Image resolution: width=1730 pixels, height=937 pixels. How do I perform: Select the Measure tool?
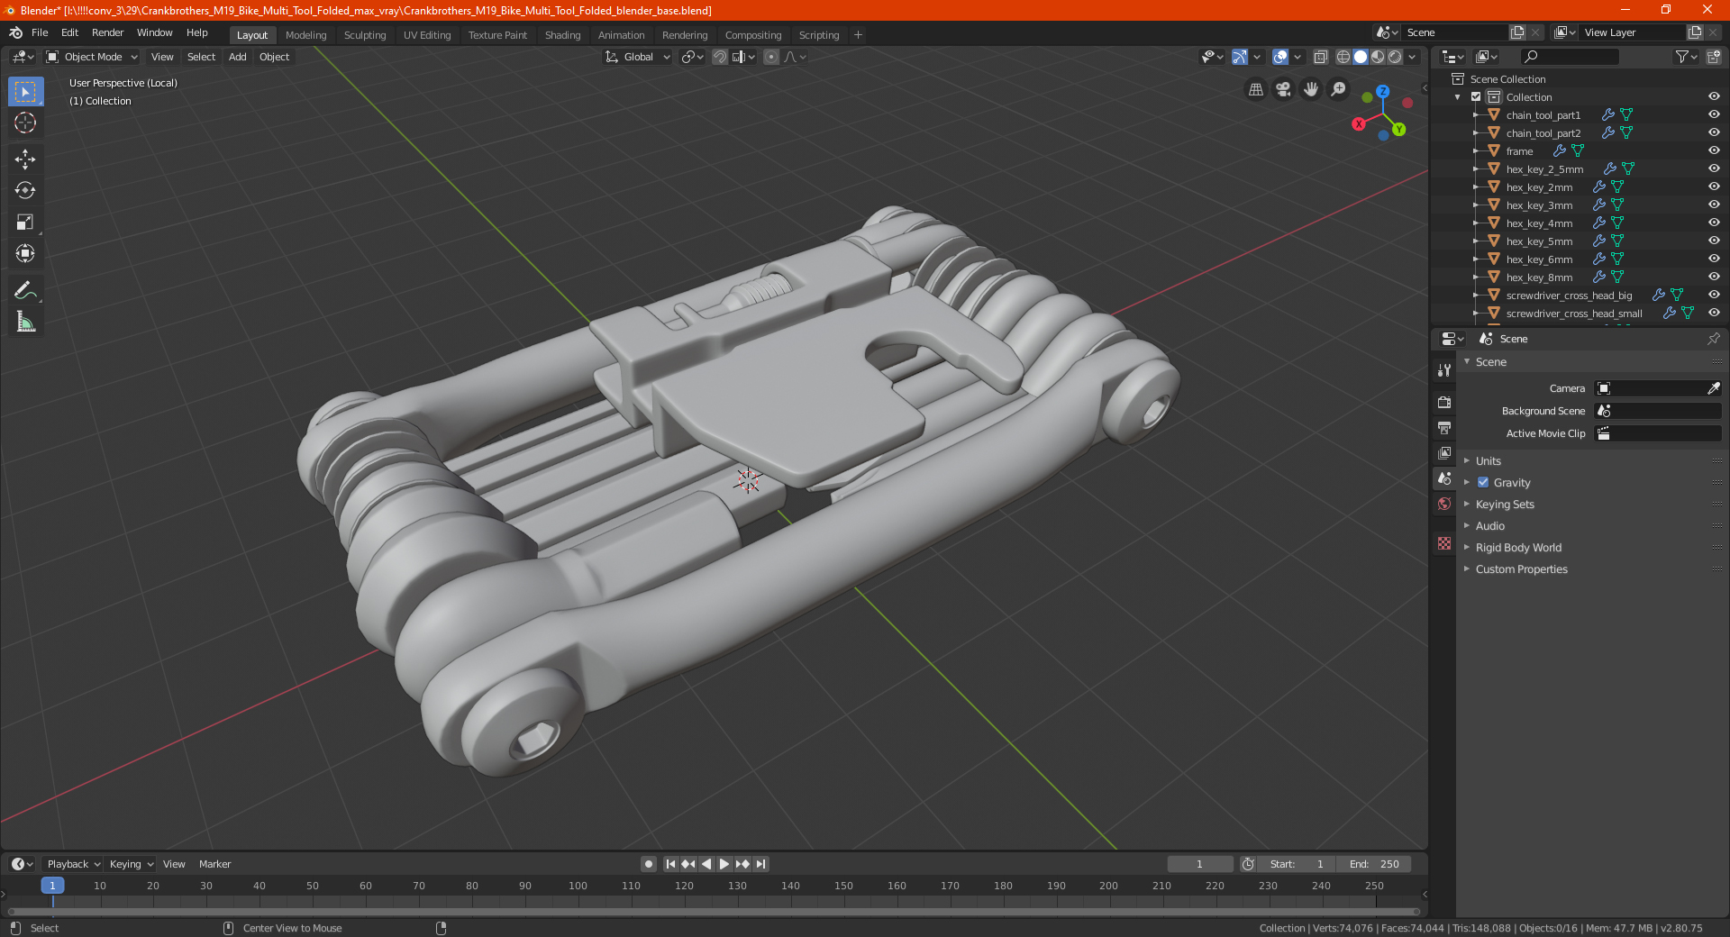tap(25, 322)
